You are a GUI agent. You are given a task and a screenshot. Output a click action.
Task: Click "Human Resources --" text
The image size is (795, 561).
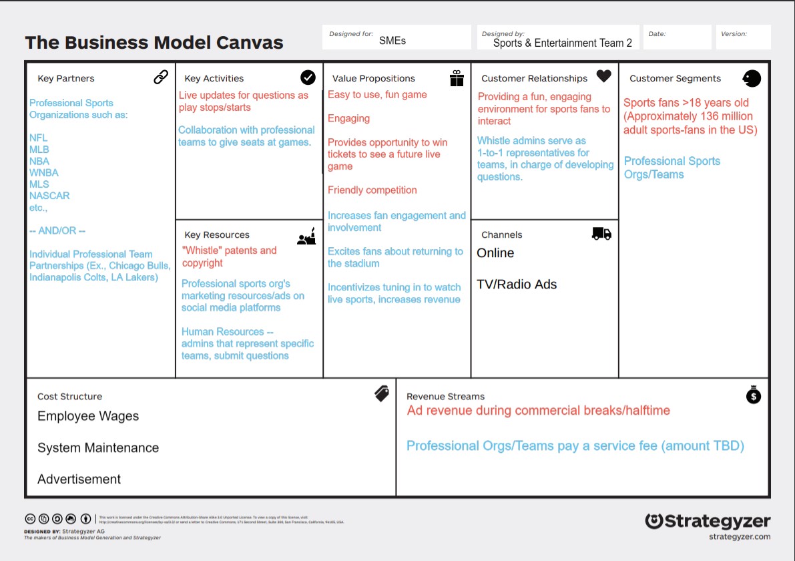point(227,331)
